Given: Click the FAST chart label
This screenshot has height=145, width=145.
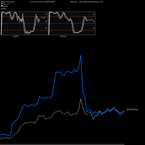Looking at the screenshot, I should 16,37.
